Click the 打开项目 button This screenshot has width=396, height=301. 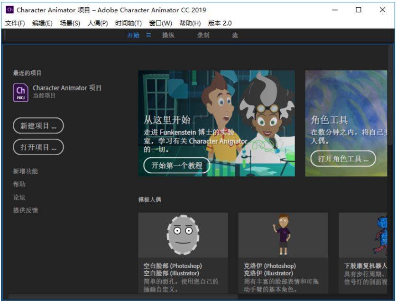click(38, 147)
